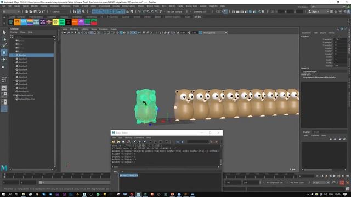Viewport: 351px width, 197px height.
Task: Activate the Scale tool in toolbox
Action: point(3,67)
